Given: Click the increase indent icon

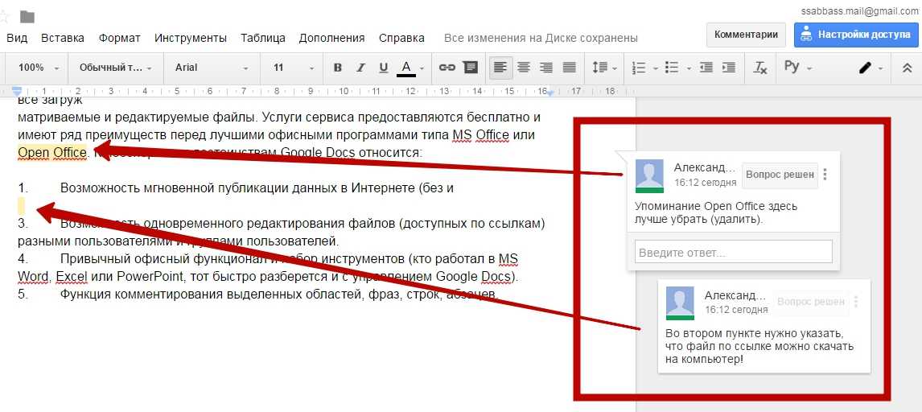Looking at the screenshot, I should click(728, 68).
